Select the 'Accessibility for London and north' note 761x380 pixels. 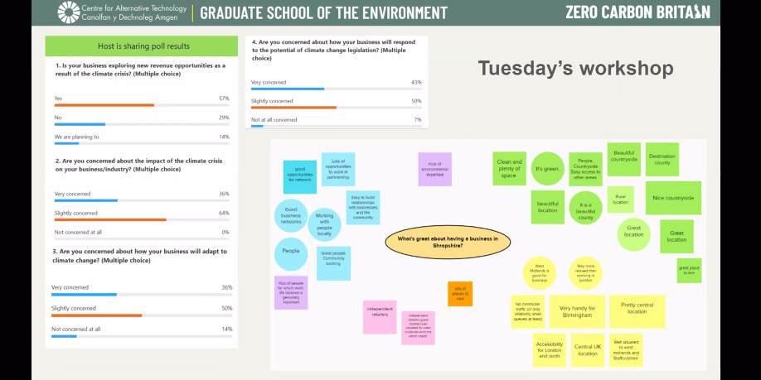(x=550, y=350)
